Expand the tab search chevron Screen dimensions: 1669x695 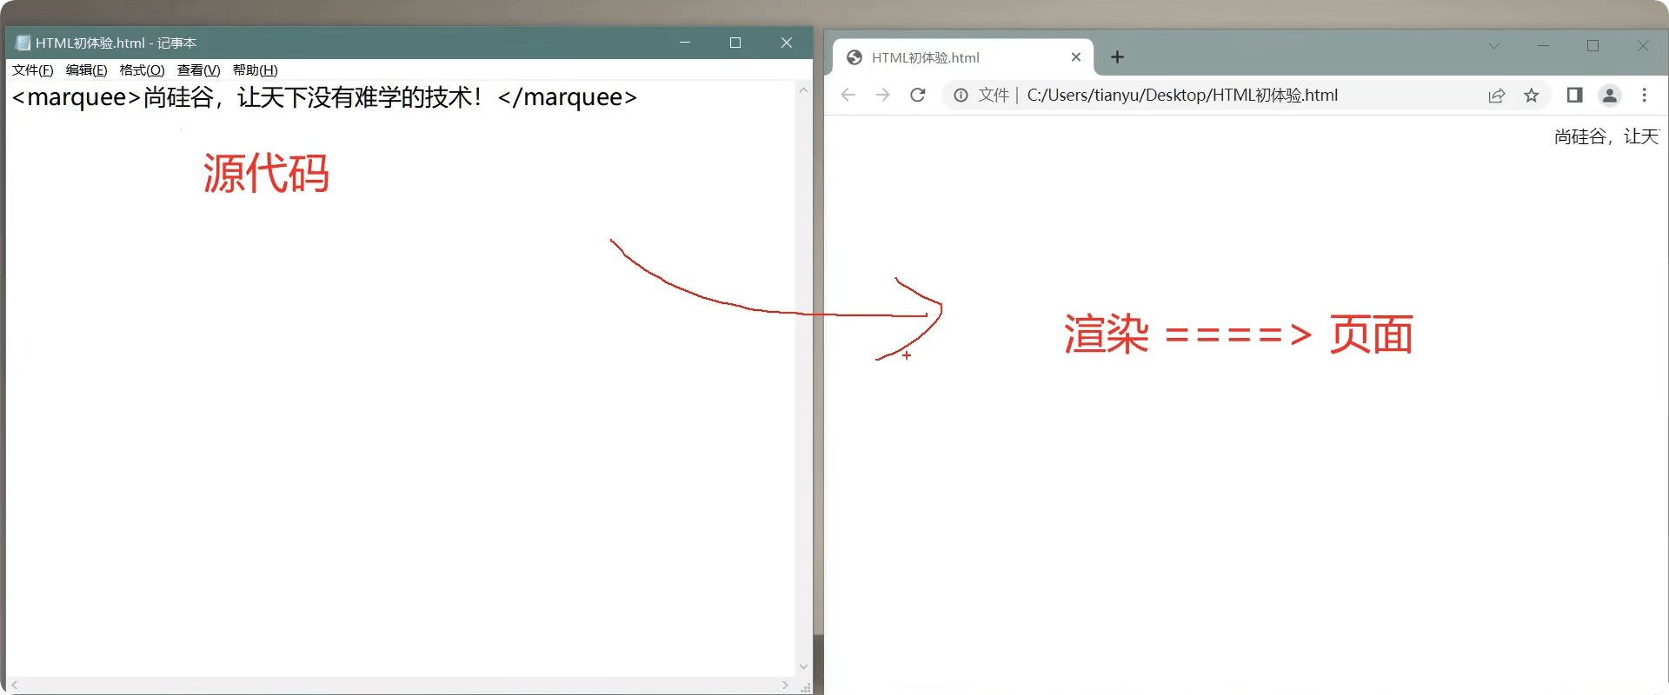(x=1494, y=46)
